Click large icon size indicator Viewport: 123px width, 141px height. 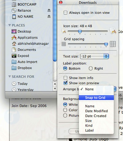tap(113, 31)
